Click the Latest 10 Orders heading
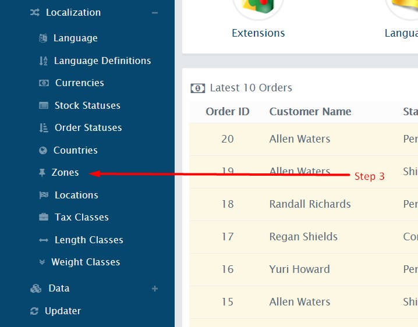 pyautogui.click(x=251, y=88)
